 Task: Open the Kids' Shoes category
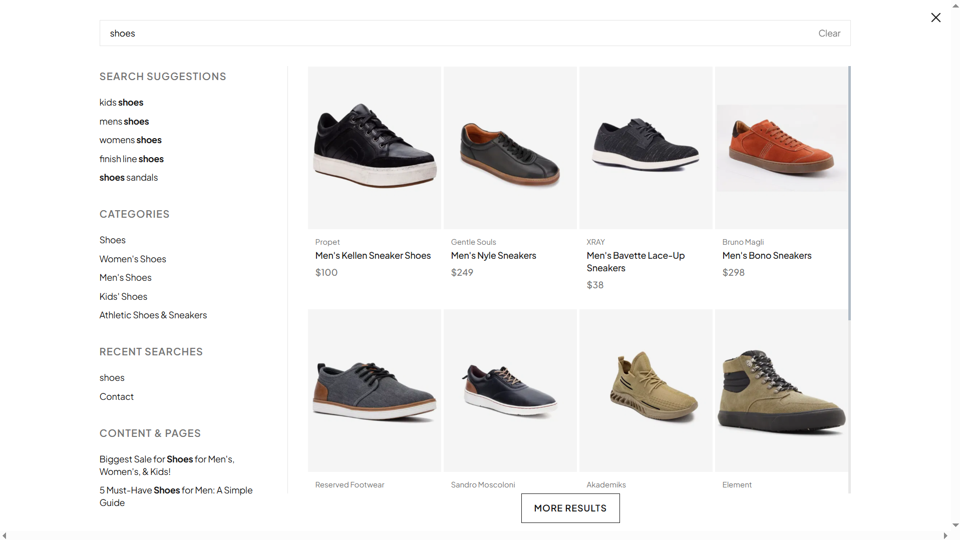tap(123, 296)
